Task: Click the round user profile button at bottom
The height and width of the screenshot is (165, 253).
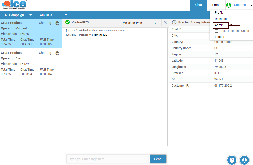Action: pos(244,160)
